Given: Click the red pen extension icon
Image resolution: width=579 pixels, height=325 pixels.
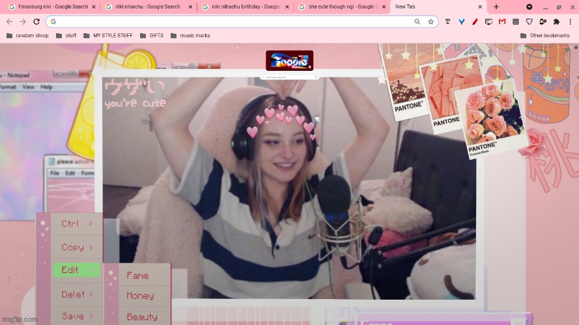Looking at the screenshot, I should pyautogui.click(x=475, y=21).
